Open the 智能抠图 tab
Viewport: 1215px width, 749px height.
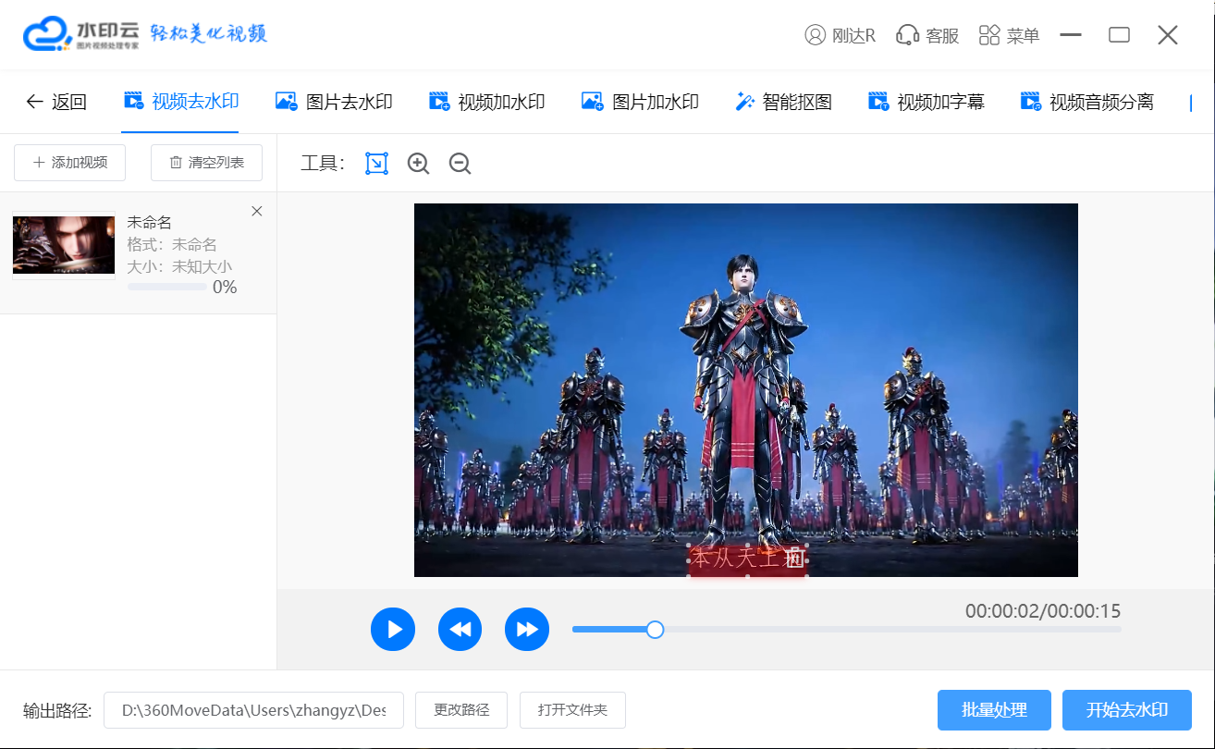(x=783, y=102)
